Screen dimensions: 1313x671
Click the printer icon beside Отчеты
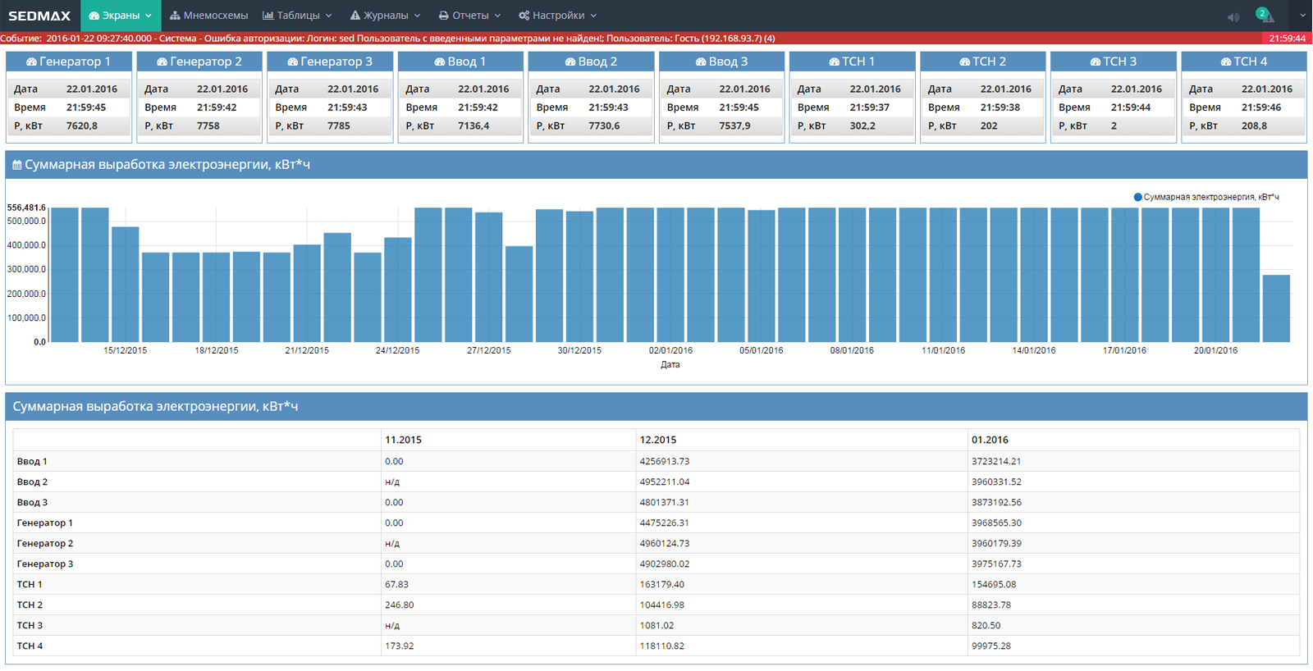click(x=443, y=16)
